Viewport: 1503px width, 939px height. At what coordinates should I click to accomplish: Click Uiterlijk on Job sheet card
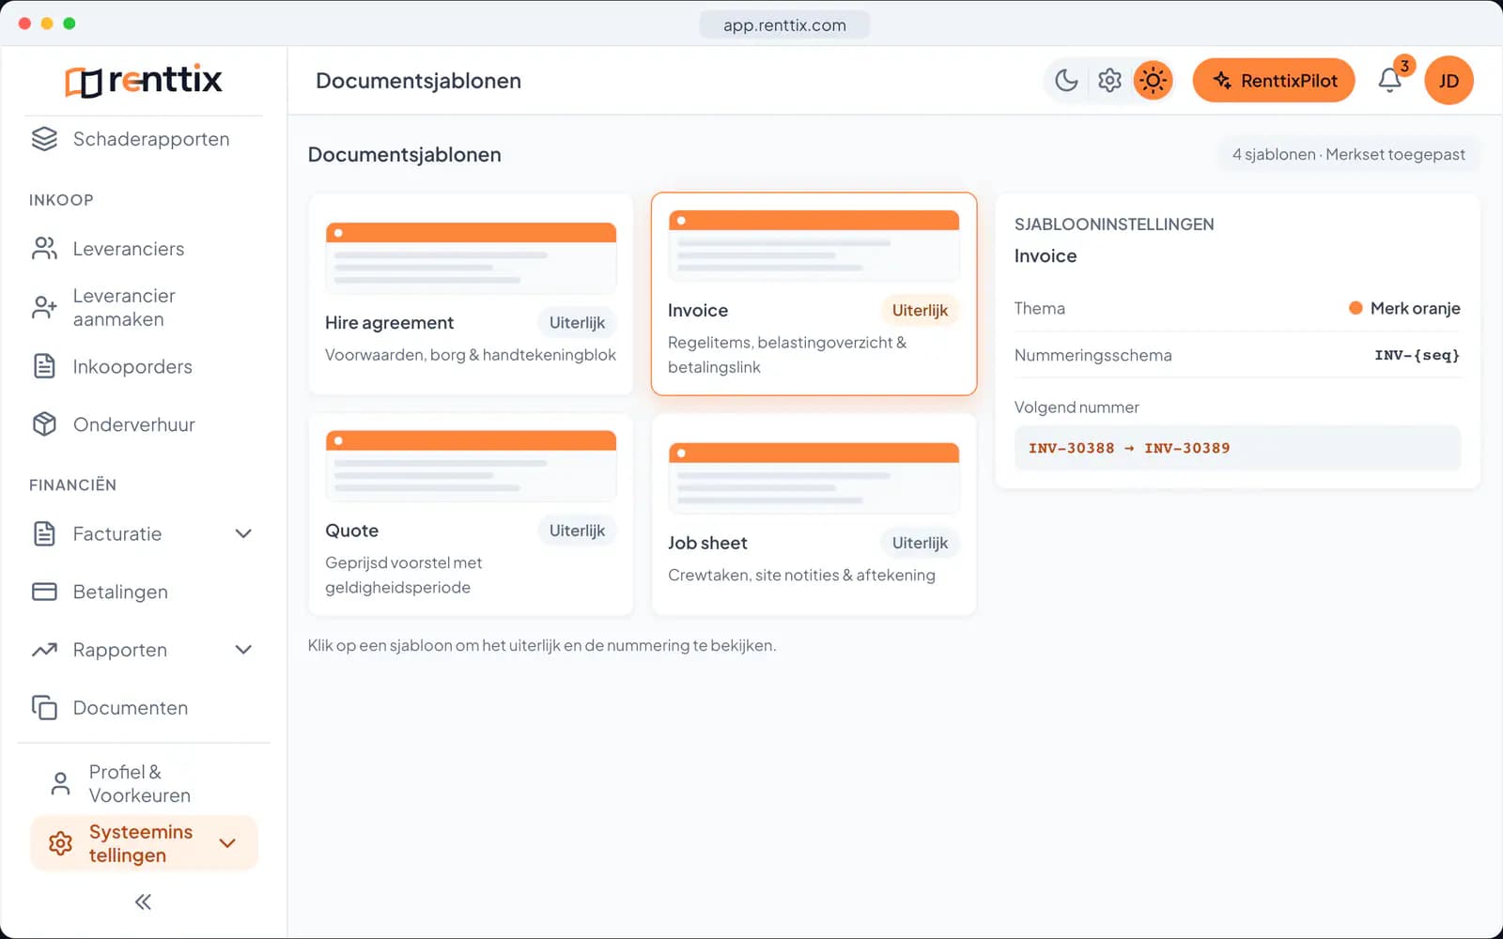pyautogui.click(x=920, y=543)
